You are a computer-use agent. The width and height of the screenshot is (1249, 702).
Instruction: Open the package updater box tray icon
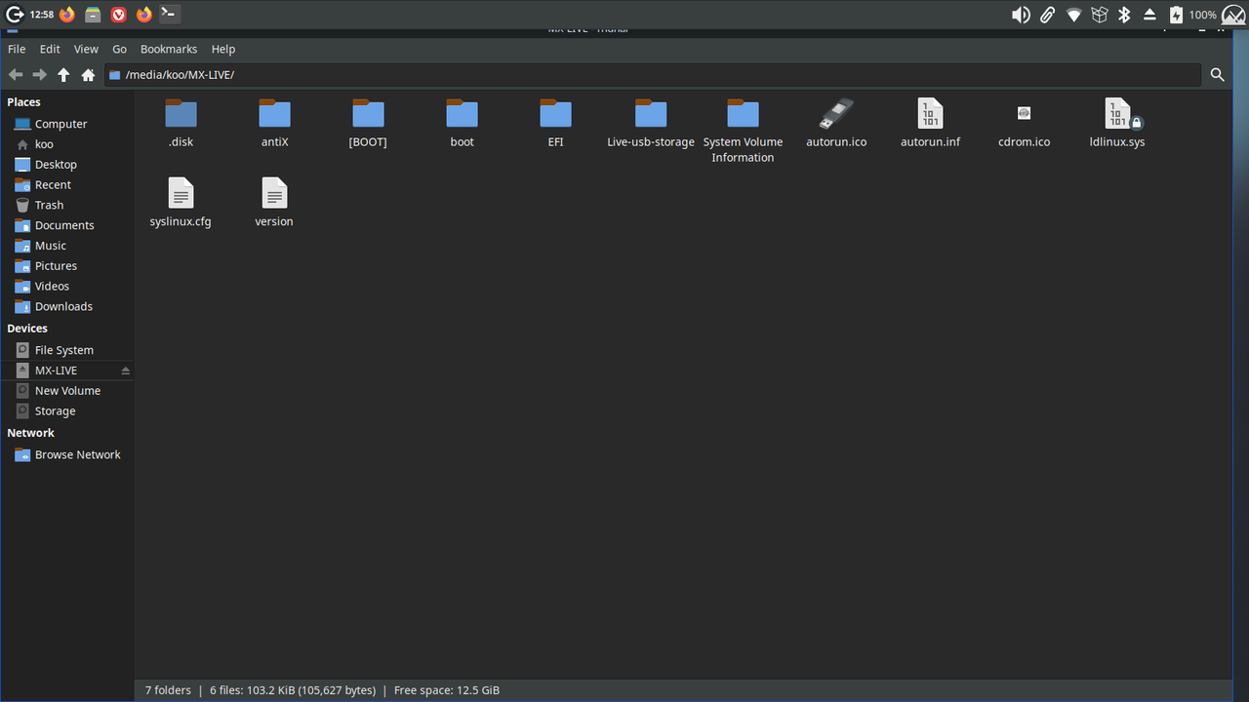(1100, 15)
